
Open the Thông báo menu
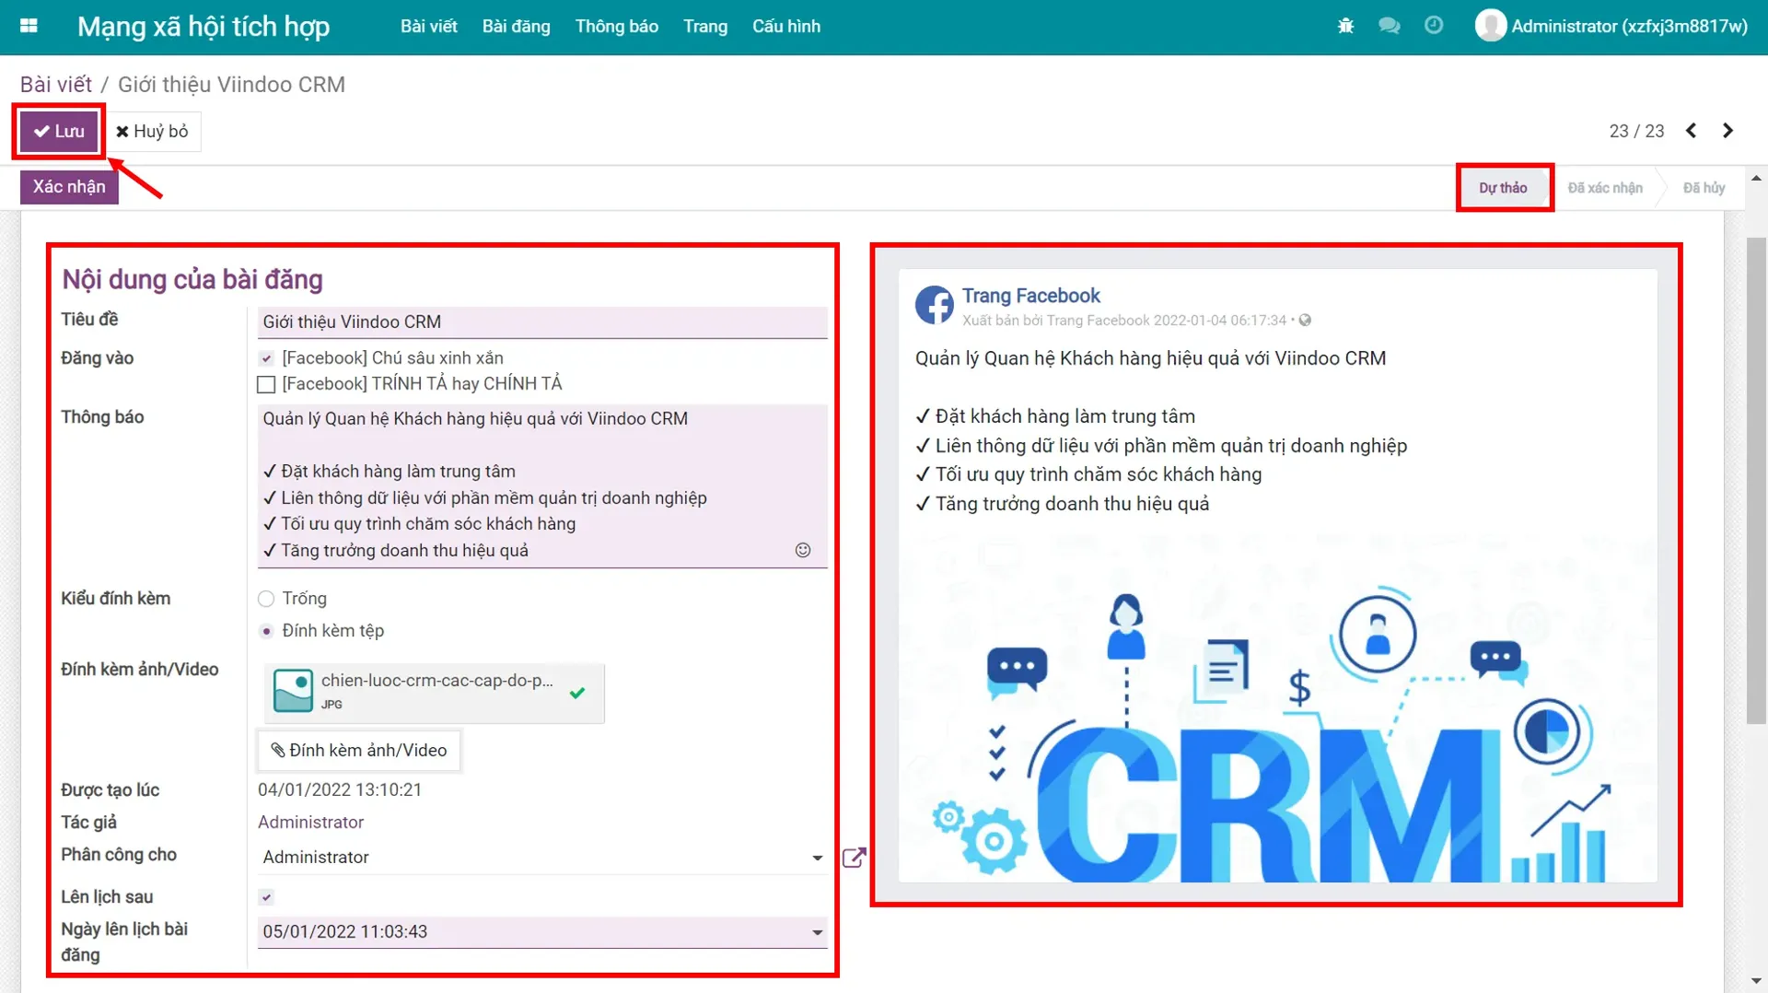coord(616,26)
